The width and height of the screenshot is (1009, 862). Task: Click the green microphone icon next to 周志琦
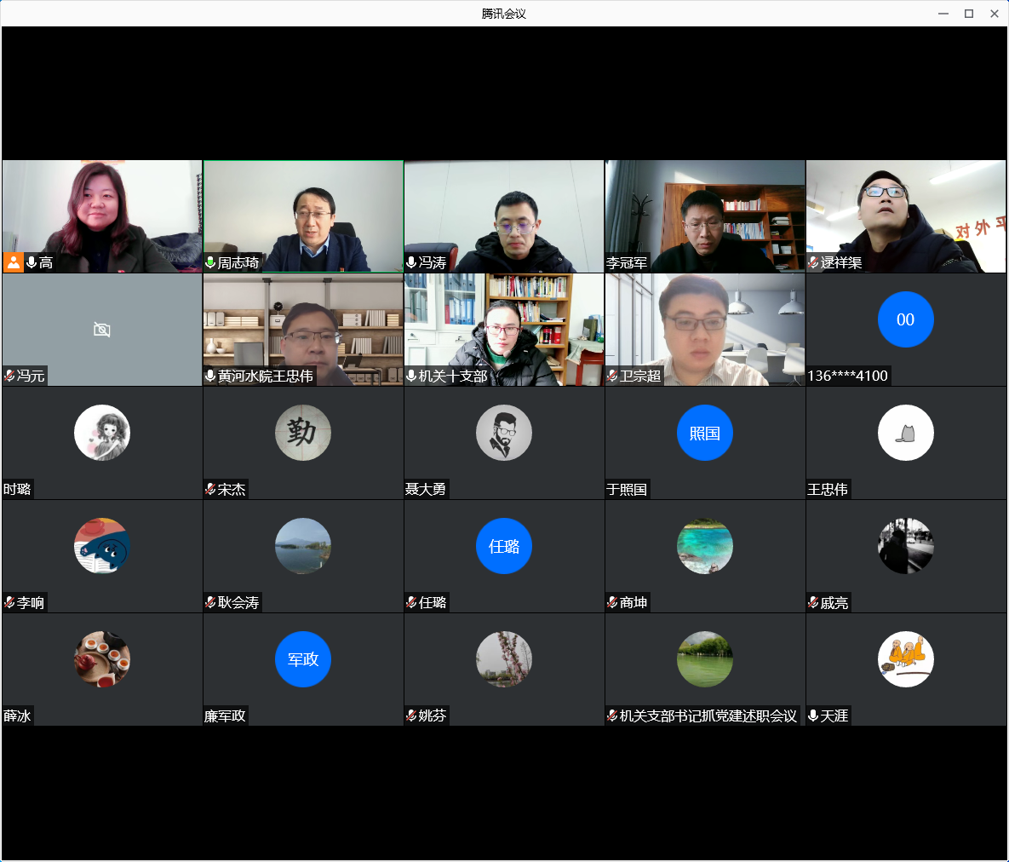(x=210, y=262)
